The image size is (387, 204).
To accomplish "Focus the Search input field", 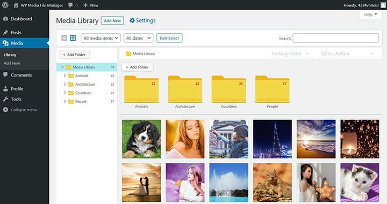I will click(335, 38).
